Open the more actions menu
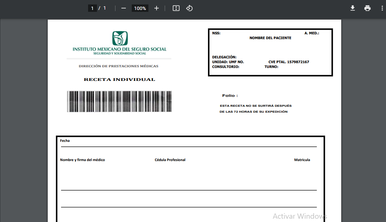386x222 pixels. tap(382, 8)
